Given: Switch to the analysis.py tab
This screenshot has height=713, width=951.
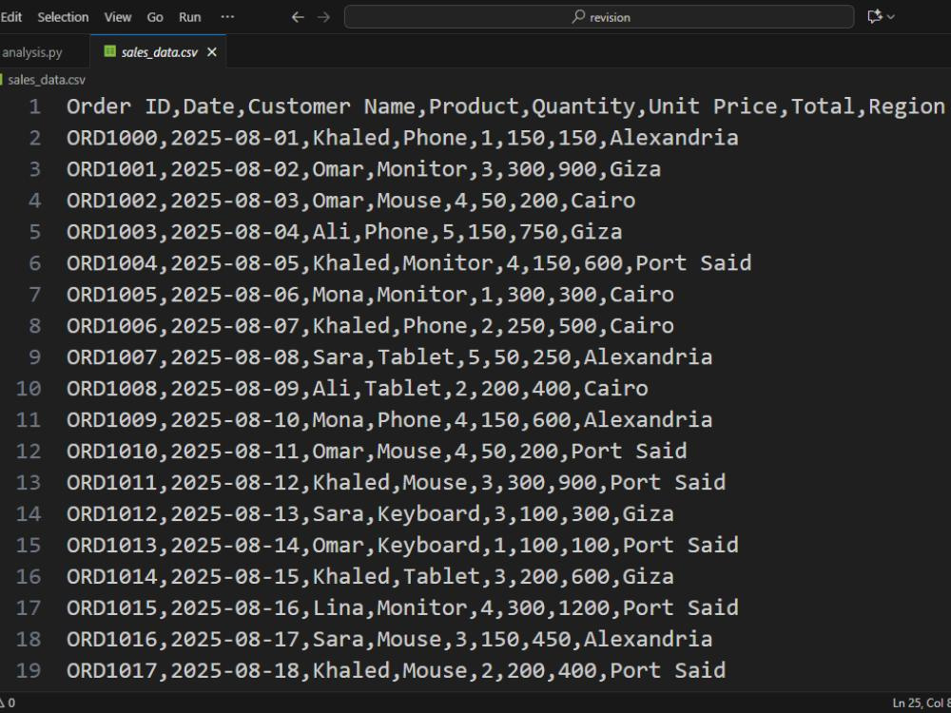Looking at the screenshot, I should [x=33, y=51].
